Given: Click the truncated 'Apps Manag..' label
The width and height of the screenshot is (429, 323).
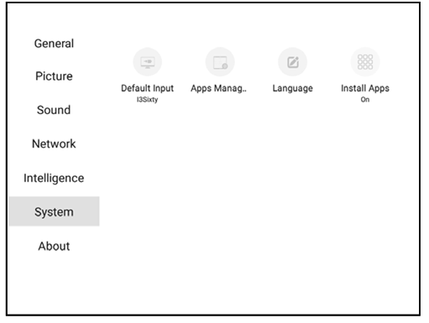Looking at the screenshot, I should pos(218,88).
